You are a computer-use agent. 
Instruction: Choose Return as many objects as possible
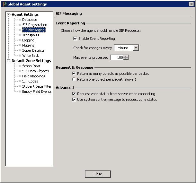pyautogui.click(x=74, y=74)
